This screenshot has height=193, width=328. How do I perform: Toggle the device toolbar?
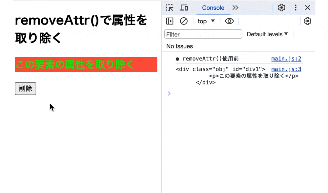(x=184, y=8)
